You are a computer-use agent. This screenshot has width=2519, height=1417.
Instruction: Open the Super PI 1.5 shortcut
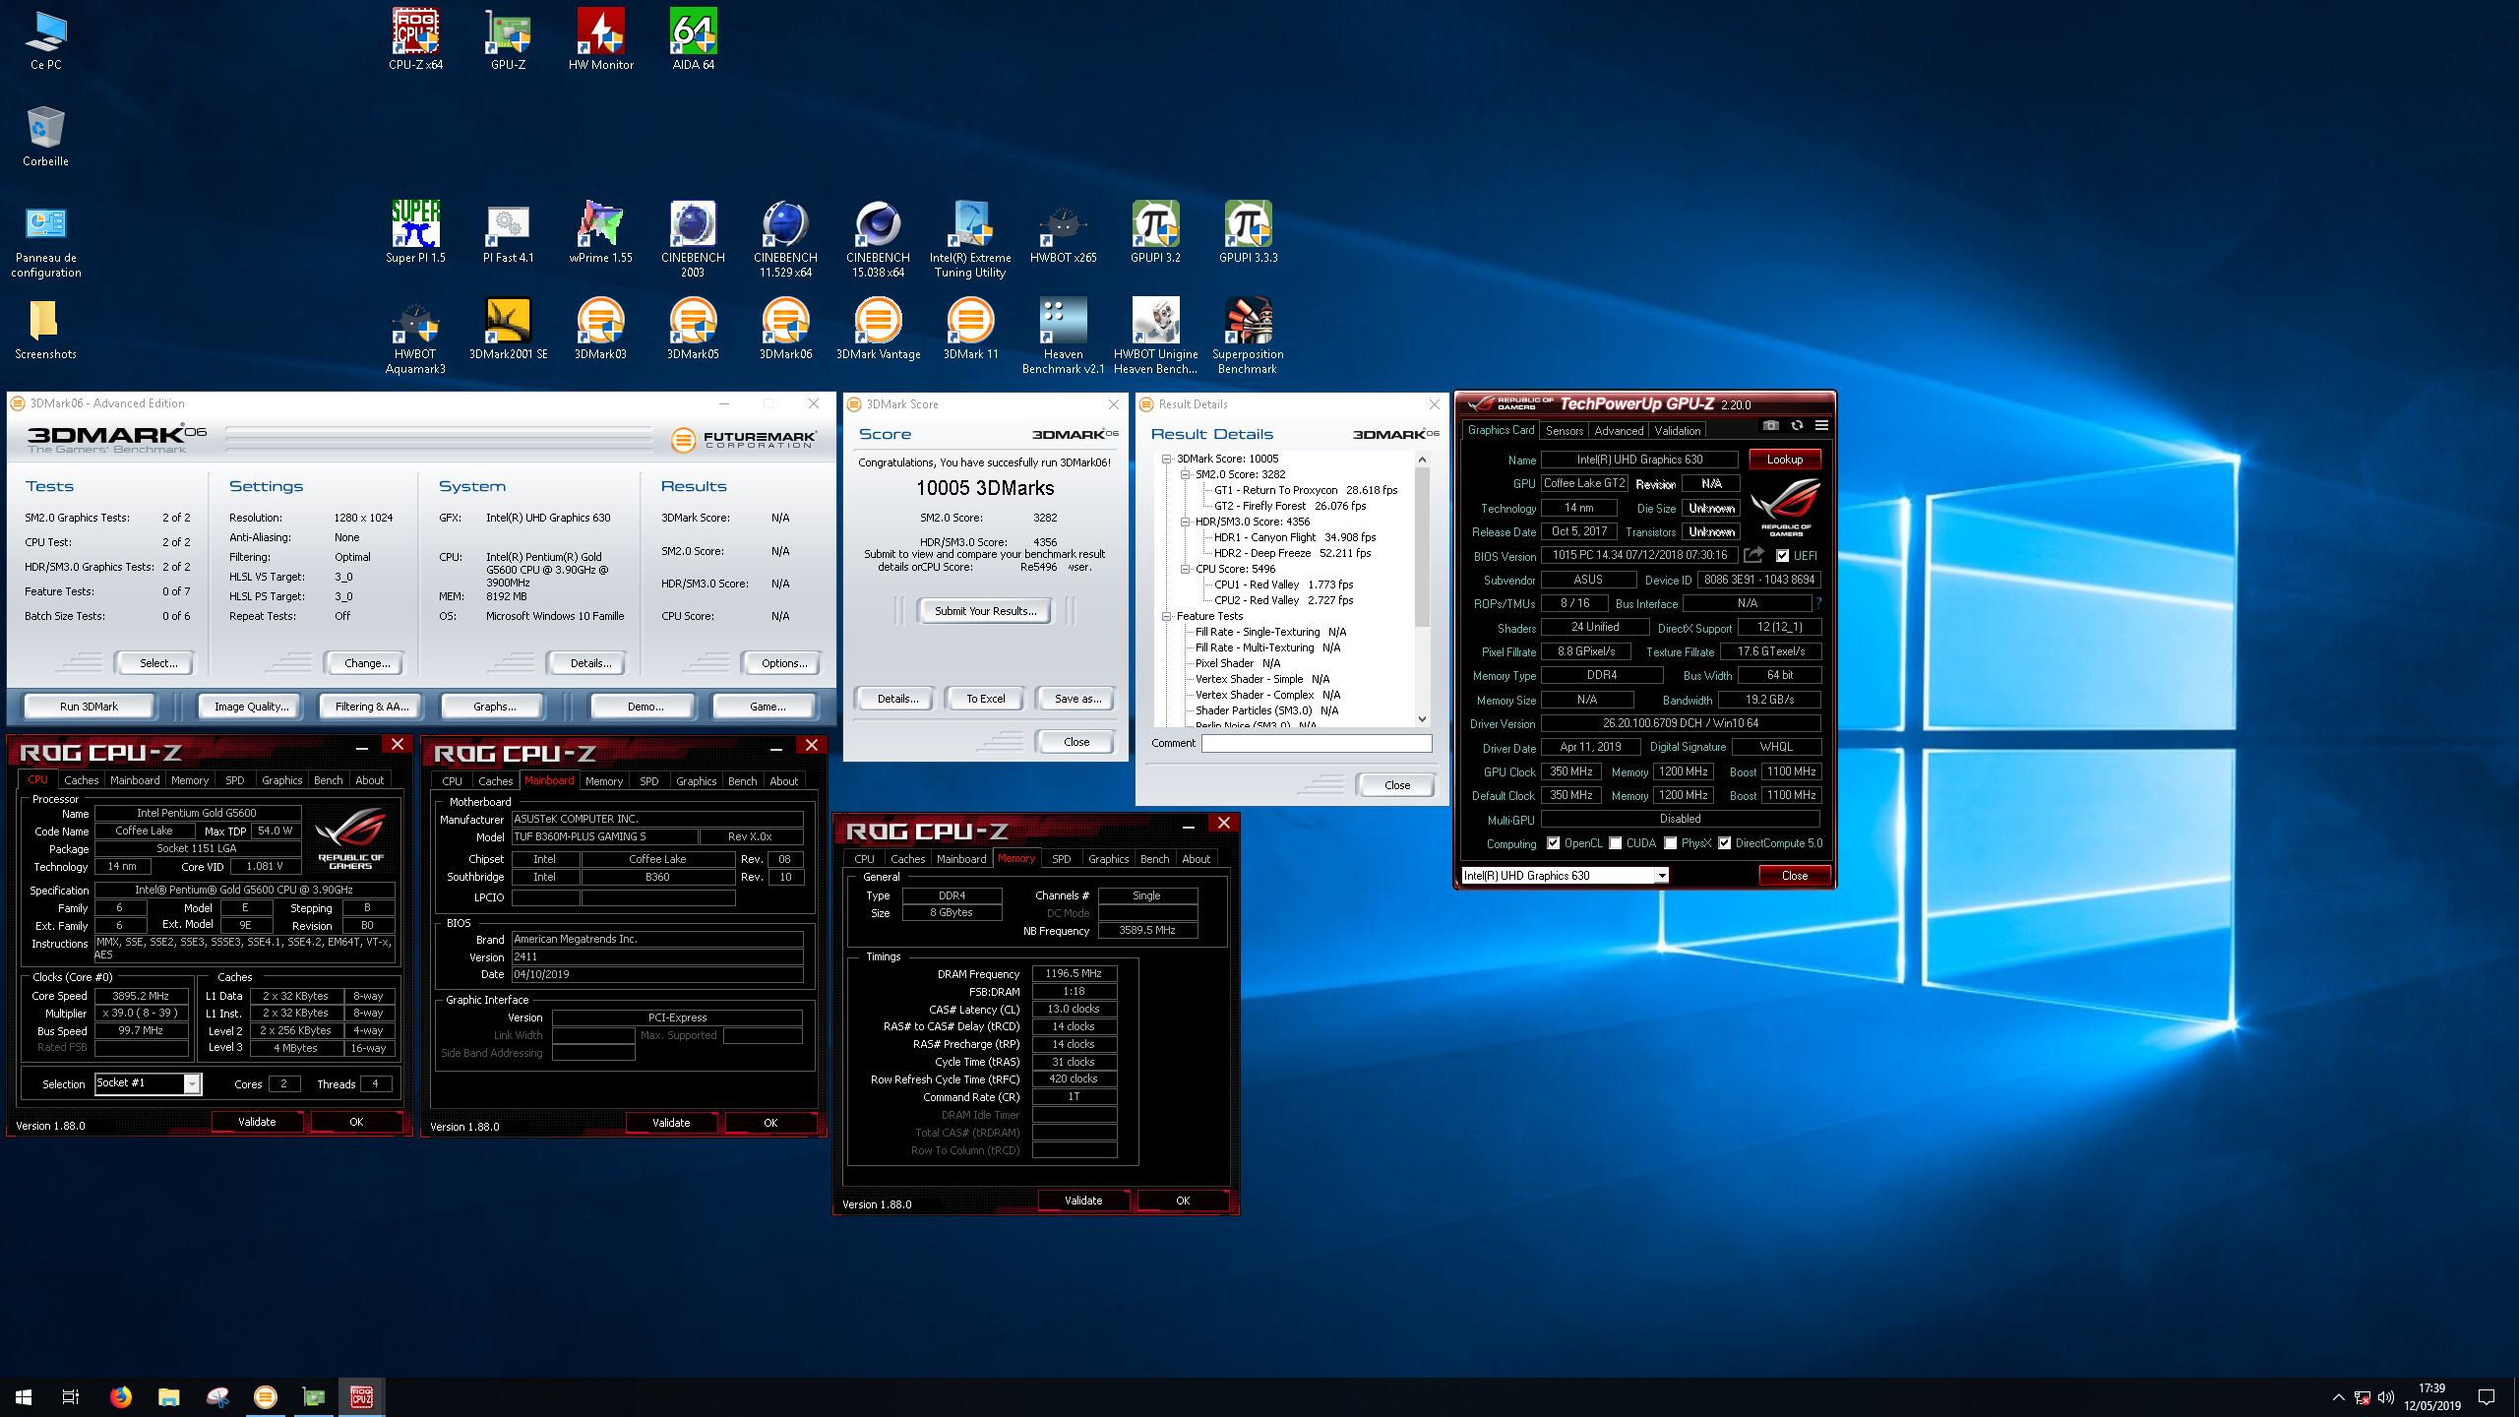[415, 232]
